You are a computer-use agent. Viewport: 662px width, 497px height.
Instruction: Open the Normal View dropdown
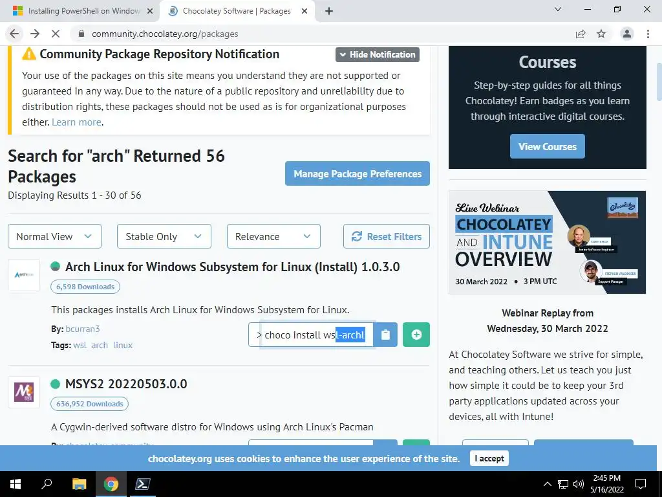[54, 236]
